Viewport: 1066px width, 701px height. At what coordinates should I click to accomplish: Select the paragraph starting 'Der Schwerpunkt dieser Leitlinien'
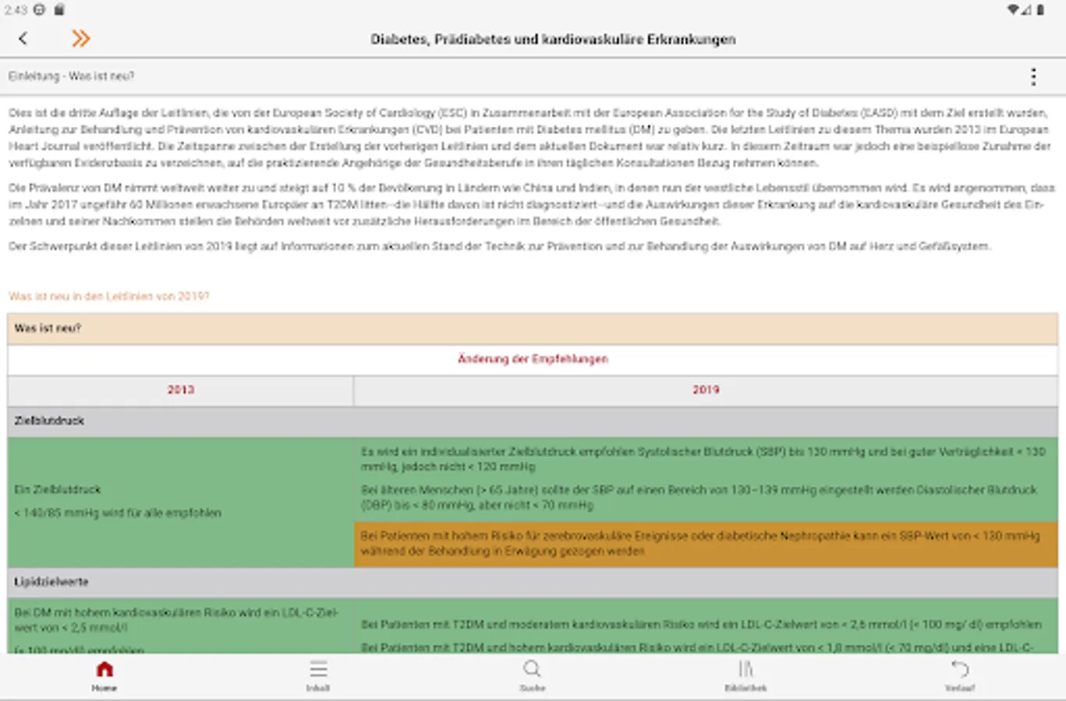(500, 246)
